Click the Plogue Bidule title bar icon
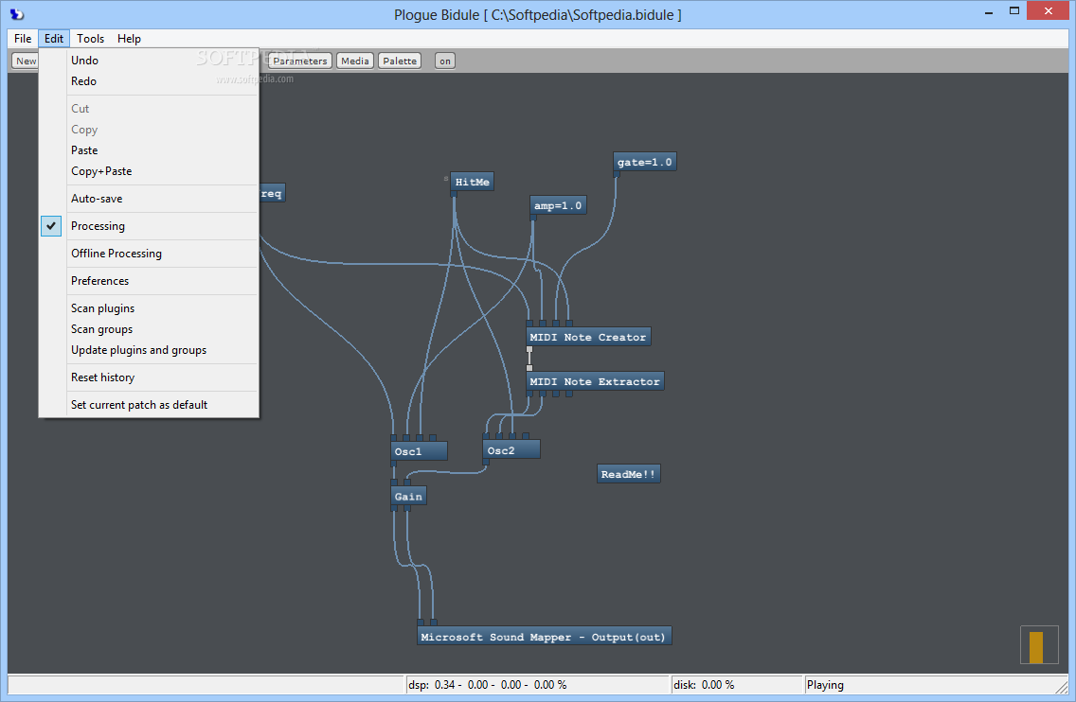1076x702 pixels. pos(16,13)
